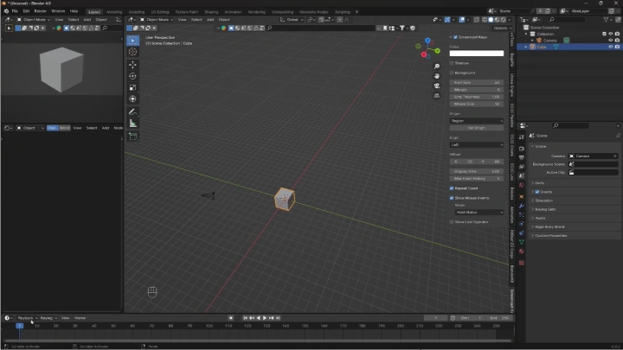Activate the Scale tool
The width and height of the screenshot is (623, 350).
[x=132, y=87]
